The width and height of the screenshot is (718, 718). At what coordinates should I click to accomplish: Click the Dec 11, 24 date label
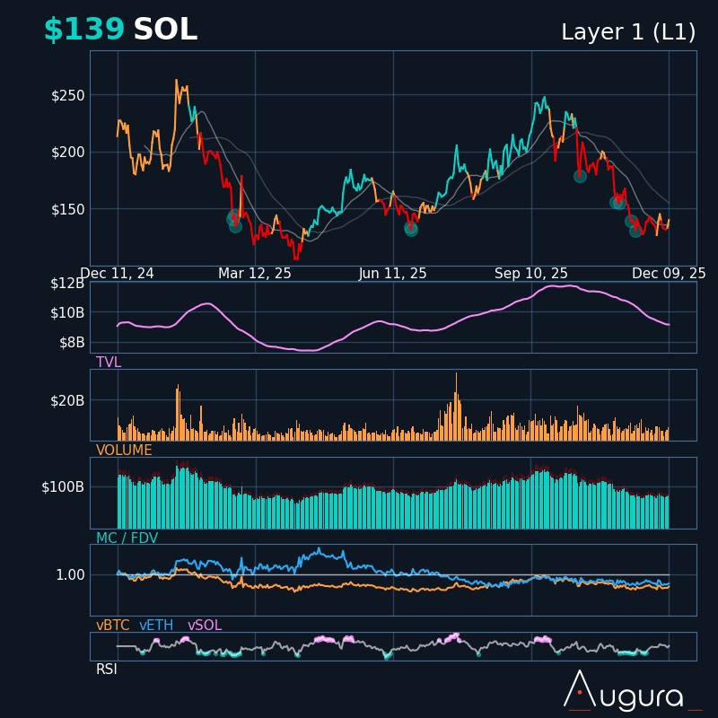point(118,274)
